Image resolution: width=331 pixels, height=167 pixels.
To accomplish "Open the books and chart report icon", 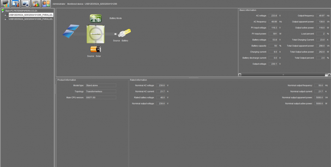I will [36, 4].
